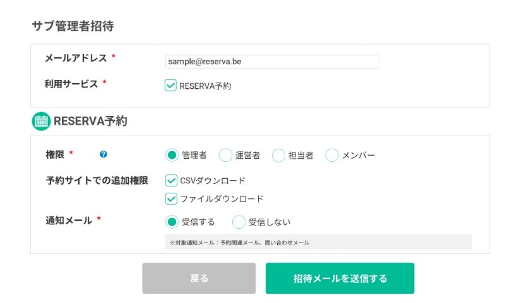Choose the 担当者 permission radio

(x=278, y=155)
